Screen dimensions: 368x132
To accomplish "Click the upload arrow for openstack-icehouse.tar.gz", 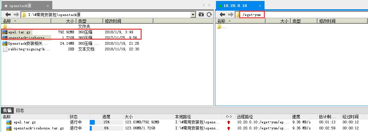I will point(229,128).
